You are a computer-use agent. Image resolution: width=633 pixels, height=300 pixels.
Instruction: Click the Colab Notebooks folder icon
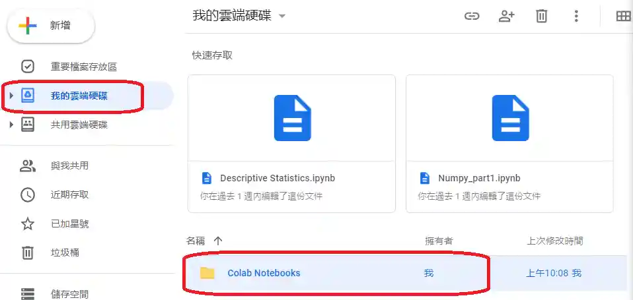click(x=207, y=273)
